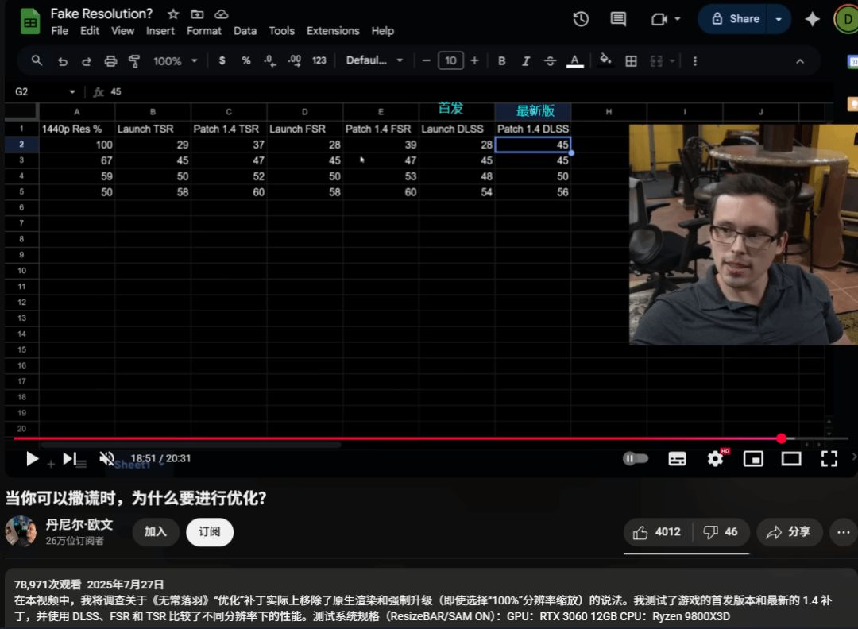The width and height of the screenshot is (858, 629).
Task: Select the paint format tool
Action: (x=134, y=61)
